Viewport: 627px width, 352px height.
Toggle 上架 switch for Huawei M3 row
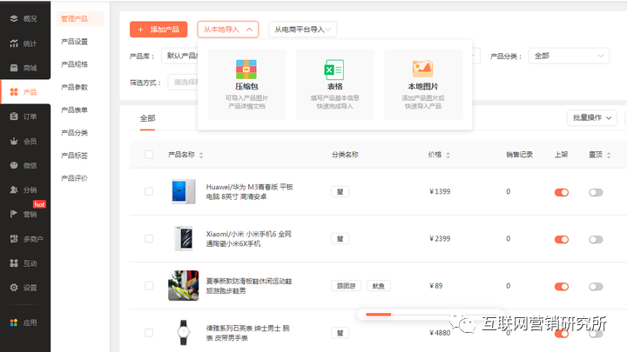pyautogui.click(x=562, y=192)
